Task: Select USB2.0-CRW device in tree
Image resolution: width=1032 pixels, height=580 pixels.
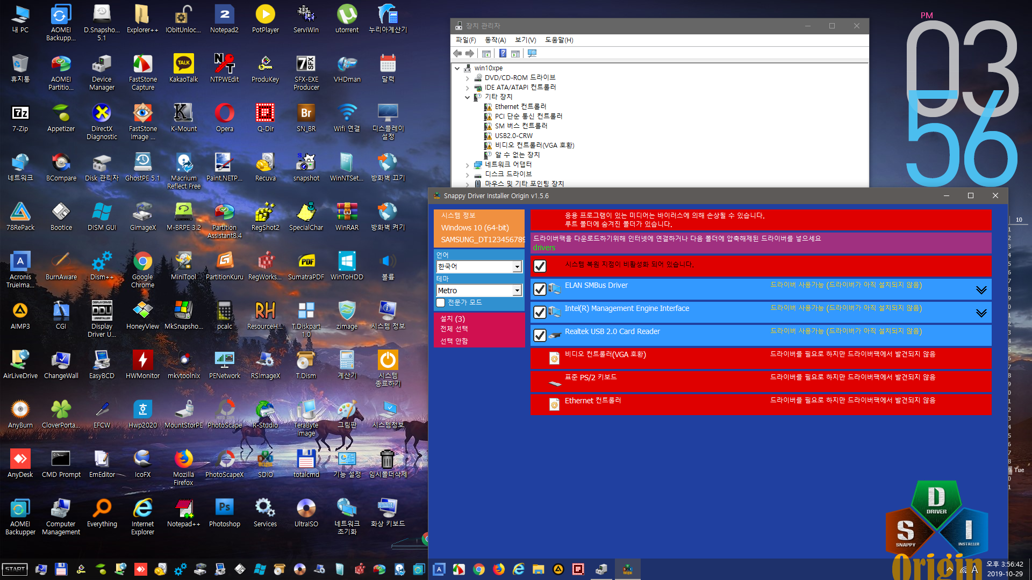Action: 514,136
